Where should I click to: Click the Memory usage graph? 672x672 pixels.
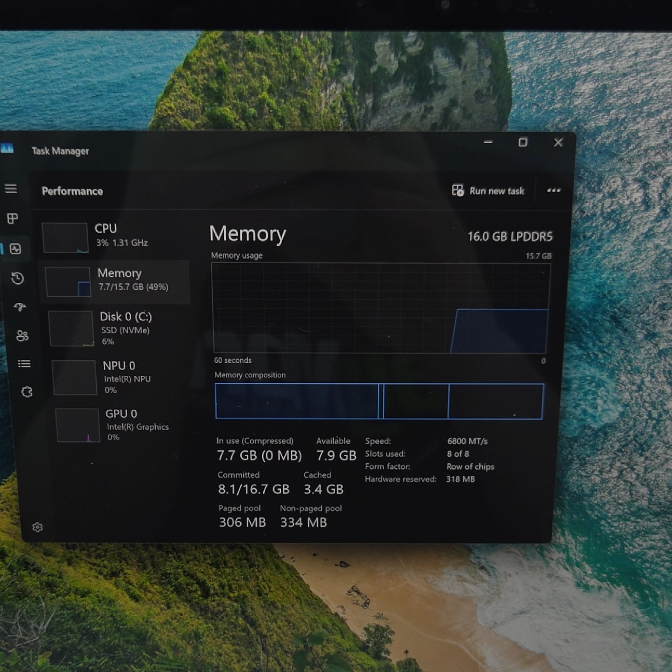(x=380, y=308)
